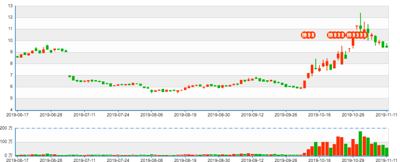Click date 2019-06-28 under the price chart

click(51, 115)
